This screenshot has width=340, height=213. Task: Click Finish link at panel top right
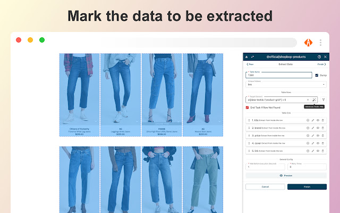pos(321,64)
